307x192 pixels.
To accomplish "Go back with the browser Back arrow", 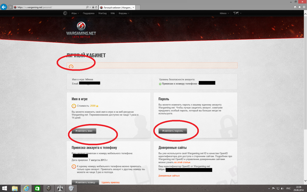I will pyautogui.click(x=4, y=7).
